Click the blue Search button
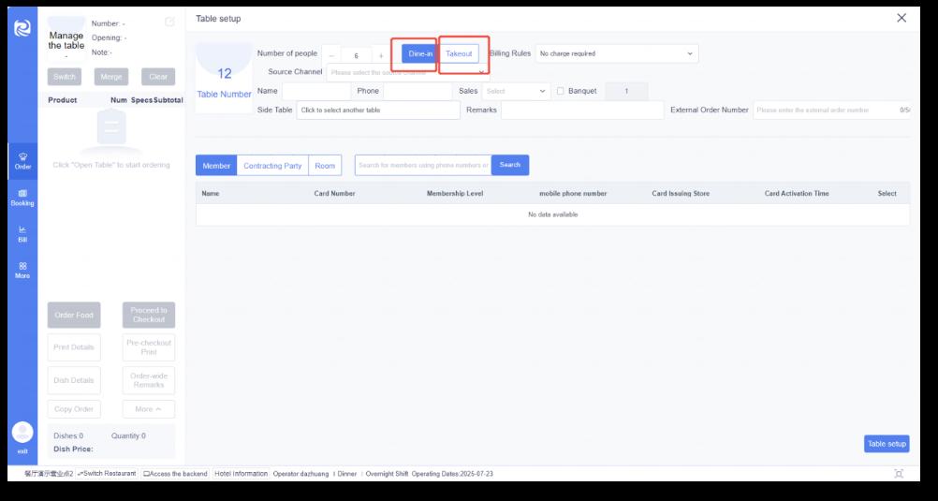 click(510, 165)
